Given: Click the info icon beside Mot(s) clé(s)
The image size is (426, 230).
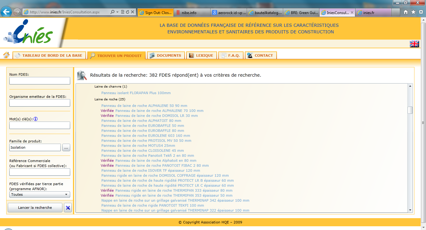Looking at the screenshot, I should tap(36, 119).
